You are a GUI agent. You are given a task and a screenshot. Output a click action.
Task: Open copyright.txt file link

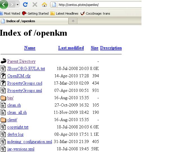18,127
